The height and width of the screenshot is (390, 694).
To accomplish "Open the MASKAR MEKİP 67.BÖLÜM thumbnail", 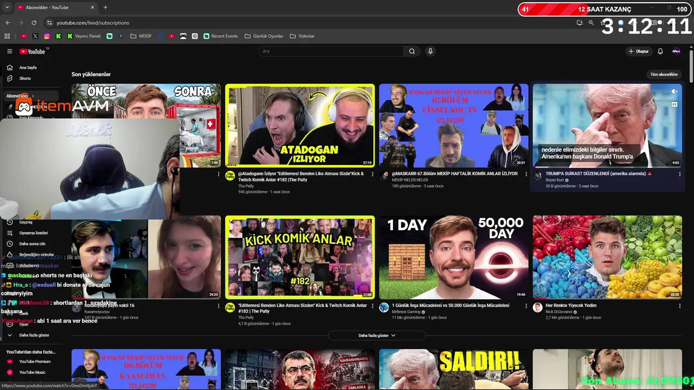I will (x=453, y=125).
